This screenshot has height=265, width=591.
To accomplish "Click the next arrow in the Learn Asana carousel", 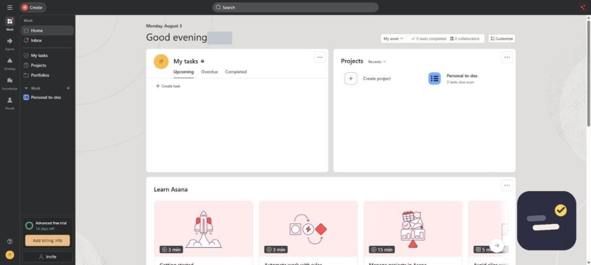I will (x=497, y=245).
